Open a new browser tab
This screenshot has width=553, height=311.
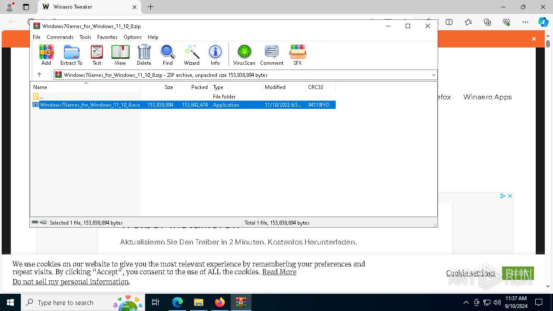pyautogui.click(x=150, y=7)
